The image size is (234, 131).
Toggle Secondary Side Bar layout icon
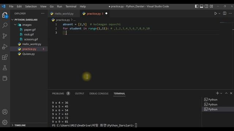[x=206, y=6]
